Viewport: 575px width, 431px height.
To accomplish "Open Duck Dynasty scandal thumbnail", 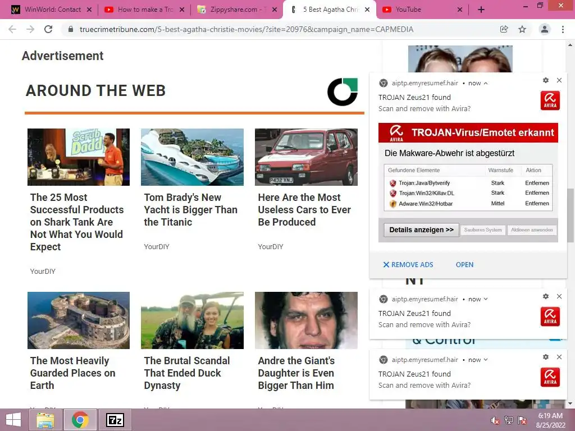I will click(x=192, y=320).
